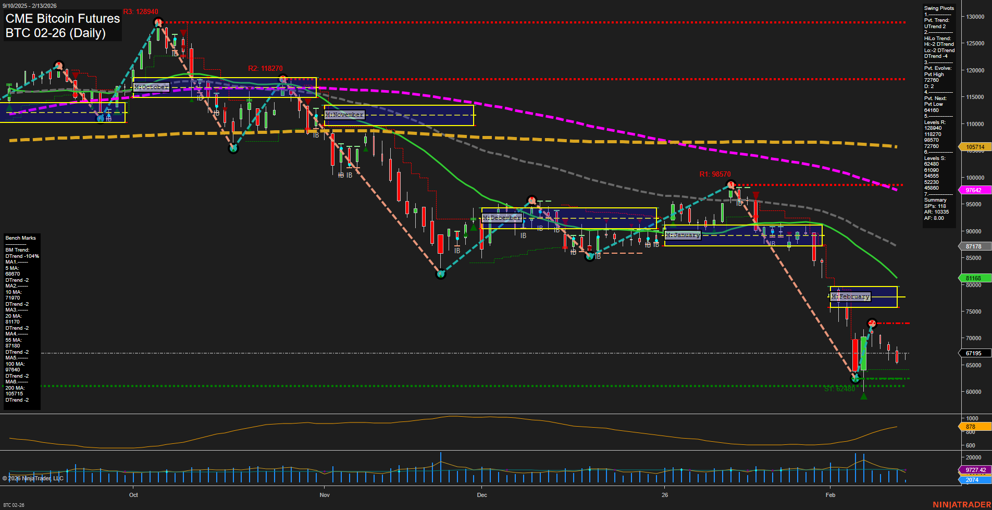Click the S1: 62480 support label

click(x=839, y=389)
